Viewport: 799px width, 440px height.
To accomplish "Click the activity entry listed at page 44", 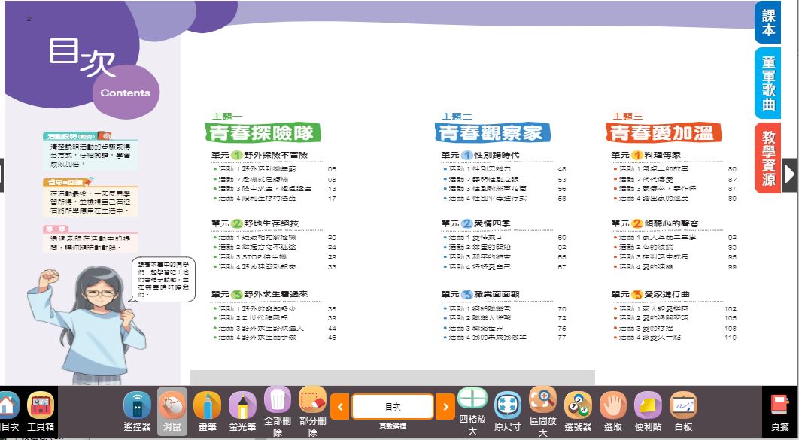I will coord(275,328).
